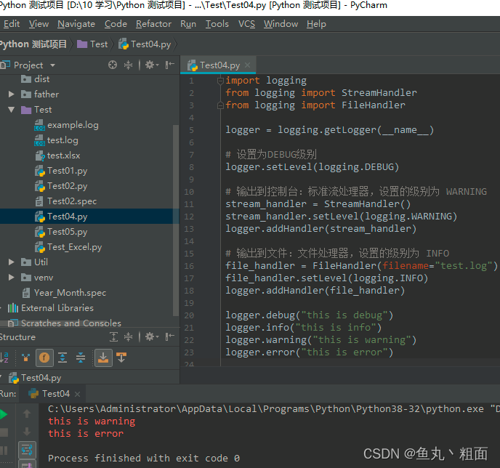
Task: Collapse all in the Structure panel
Action: coord(128,336)
